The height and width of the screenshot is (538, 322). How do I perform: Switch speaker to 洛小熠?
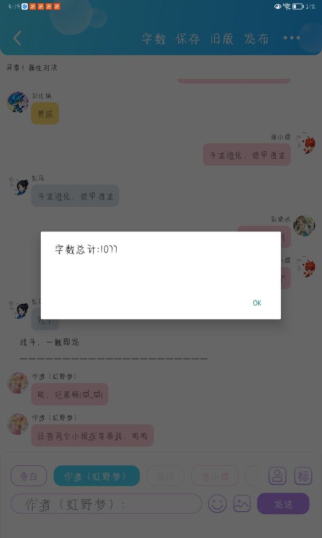tap(214, 475)
